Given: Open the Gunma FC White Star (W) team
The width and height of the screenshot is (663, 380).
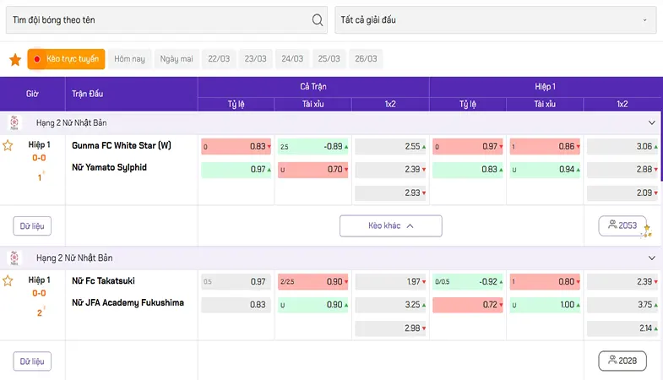Looking at the screenshot, I should (122, 145).
